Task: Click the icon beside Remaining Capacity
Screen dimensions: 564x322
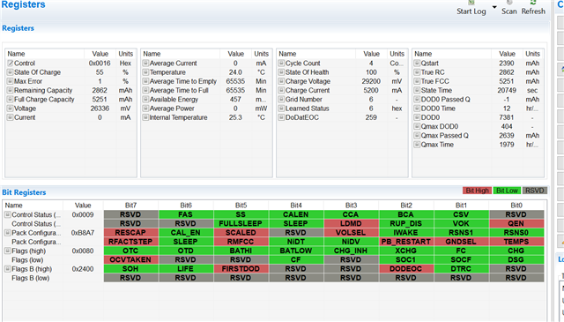Action: point(10,90)
